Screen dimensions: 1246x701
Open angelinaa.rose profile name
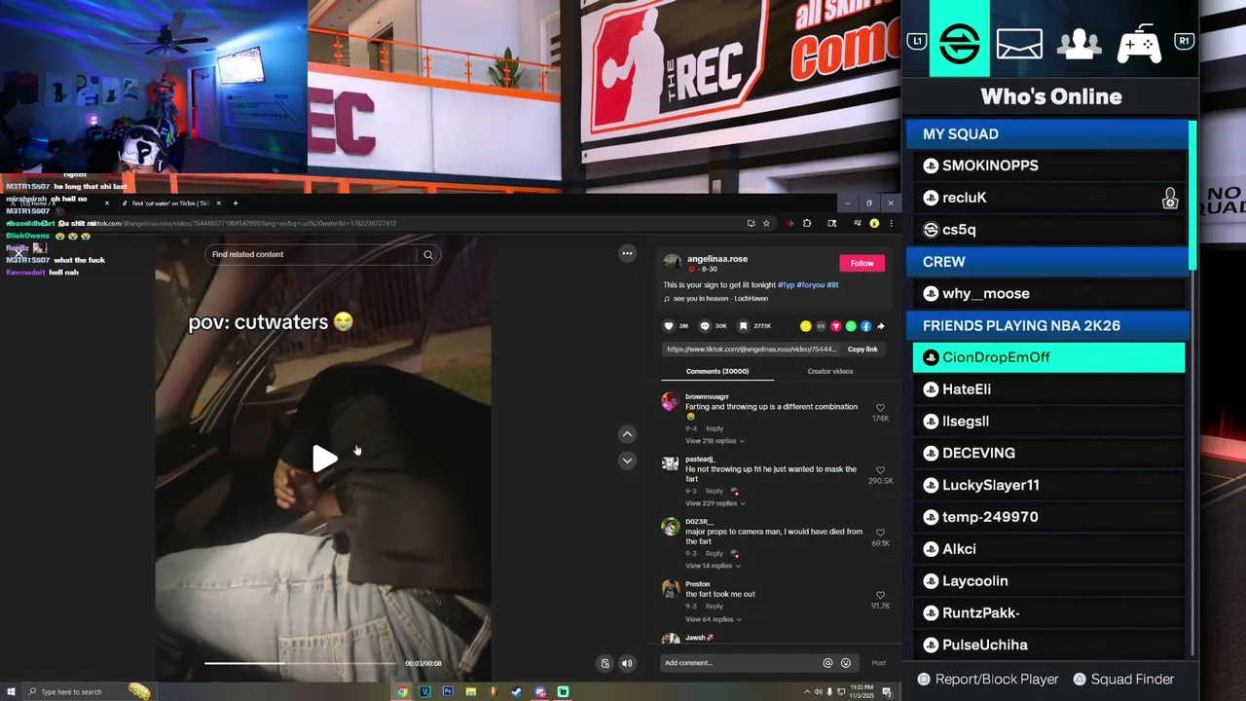[716, 259]
